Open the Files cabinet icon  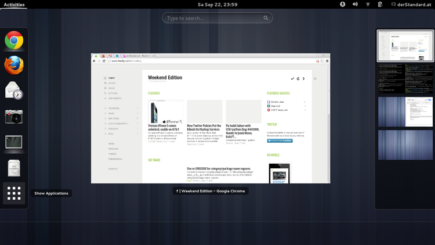[14, 168]
